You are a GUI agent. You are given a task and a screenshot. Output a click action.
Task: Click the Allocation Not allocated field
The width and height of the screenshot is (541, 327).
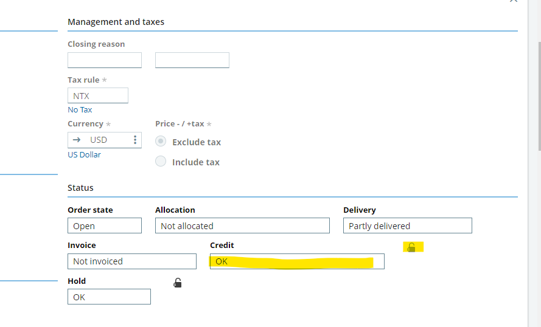click(x=243, y=225)
